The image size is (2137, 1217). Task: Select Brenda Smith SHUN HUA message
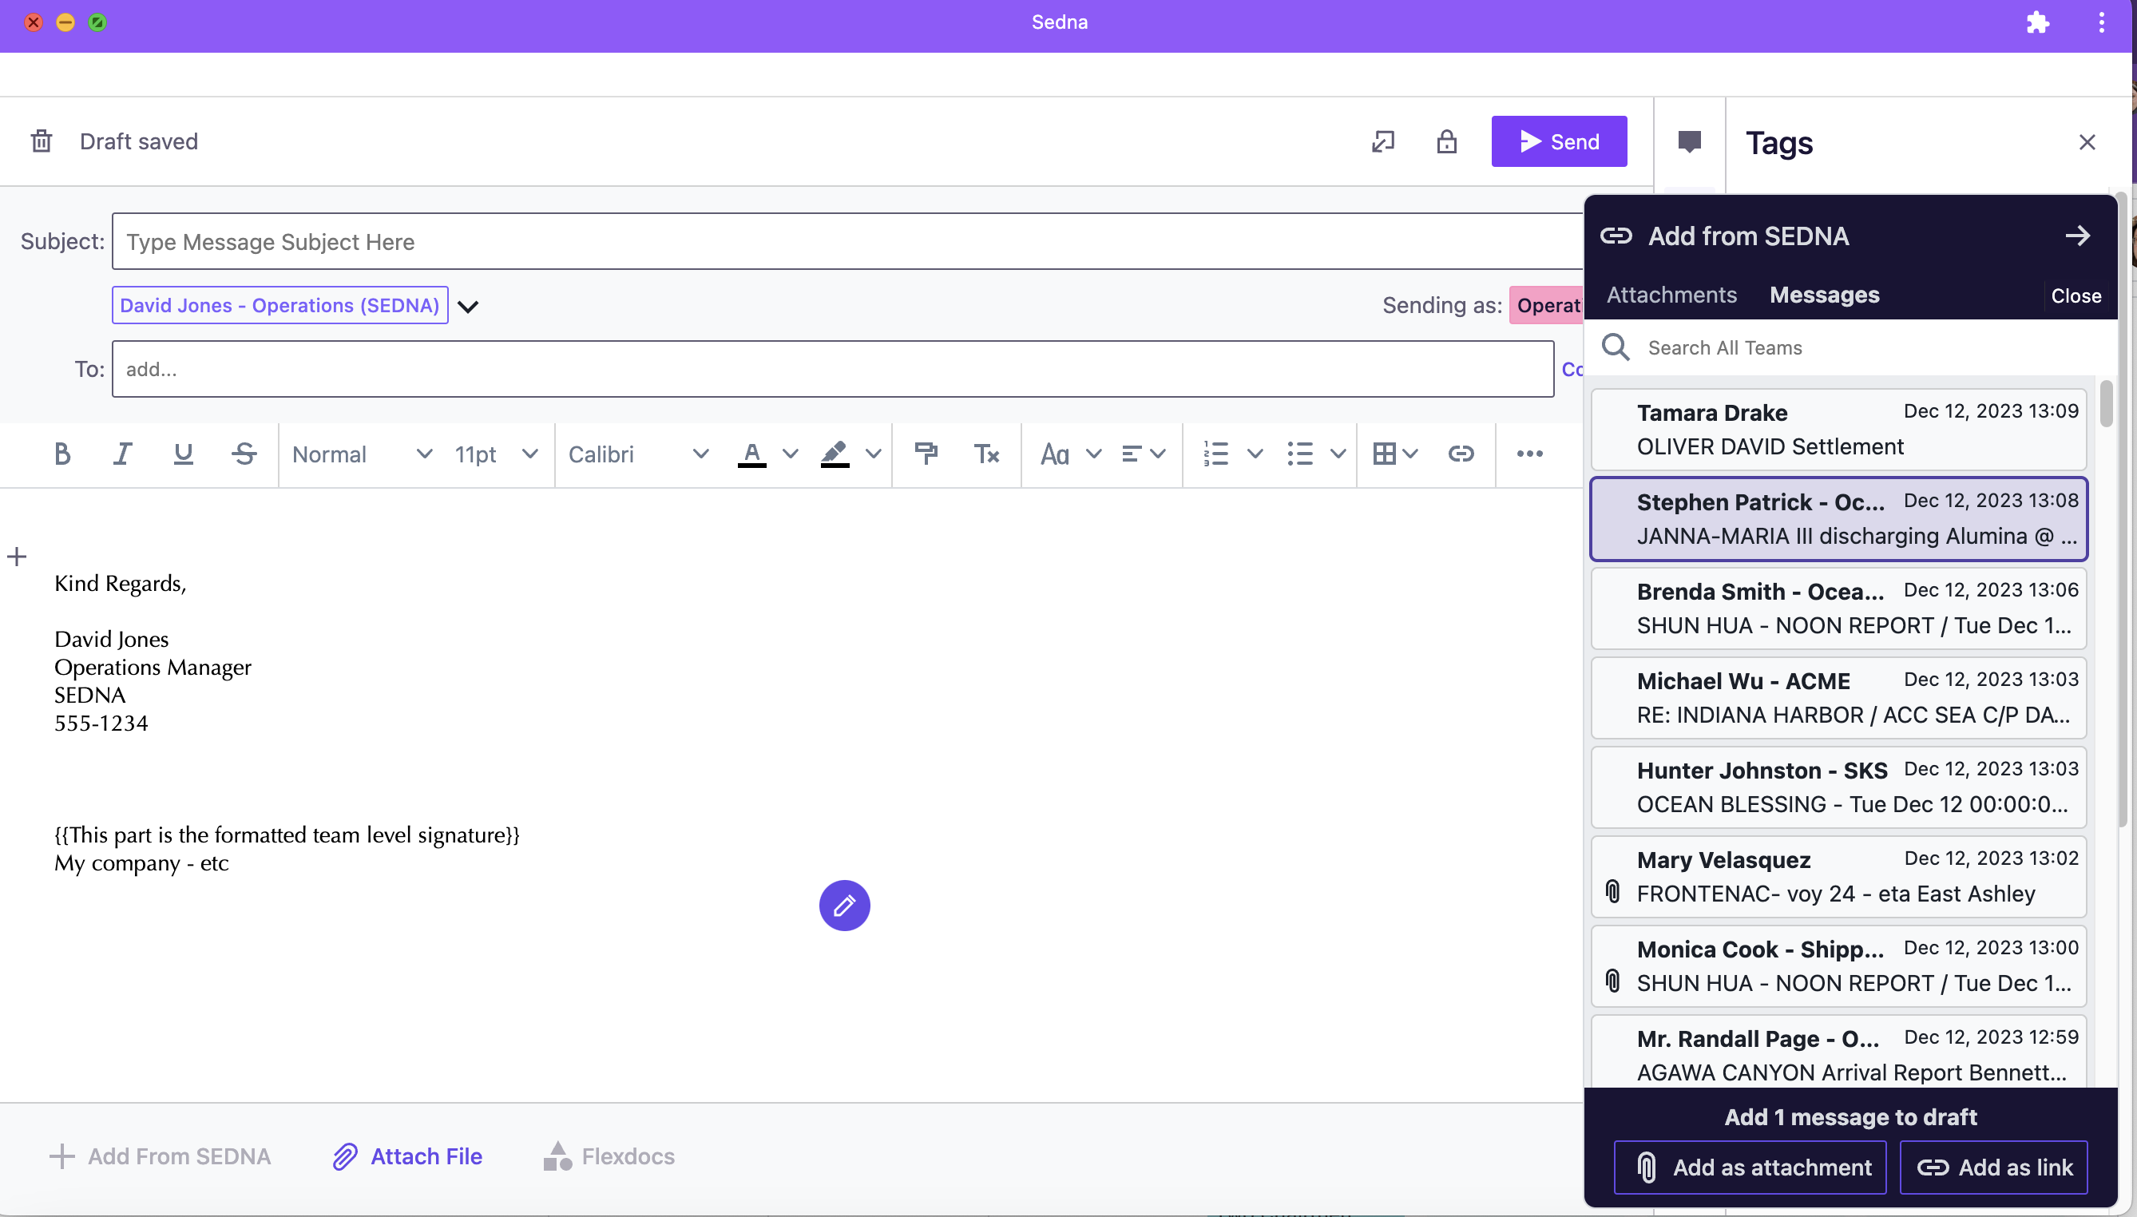(1838, 608)
